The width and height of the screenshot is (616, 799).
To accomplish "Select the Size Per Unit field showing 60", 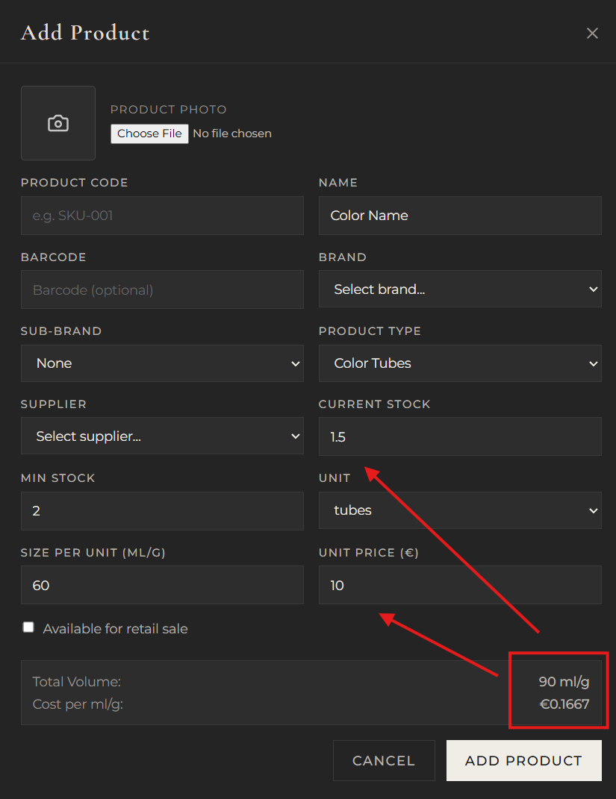I will pos(162,585).
